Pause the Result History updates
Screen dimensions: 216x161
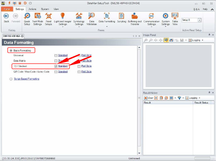click(156, 98)
